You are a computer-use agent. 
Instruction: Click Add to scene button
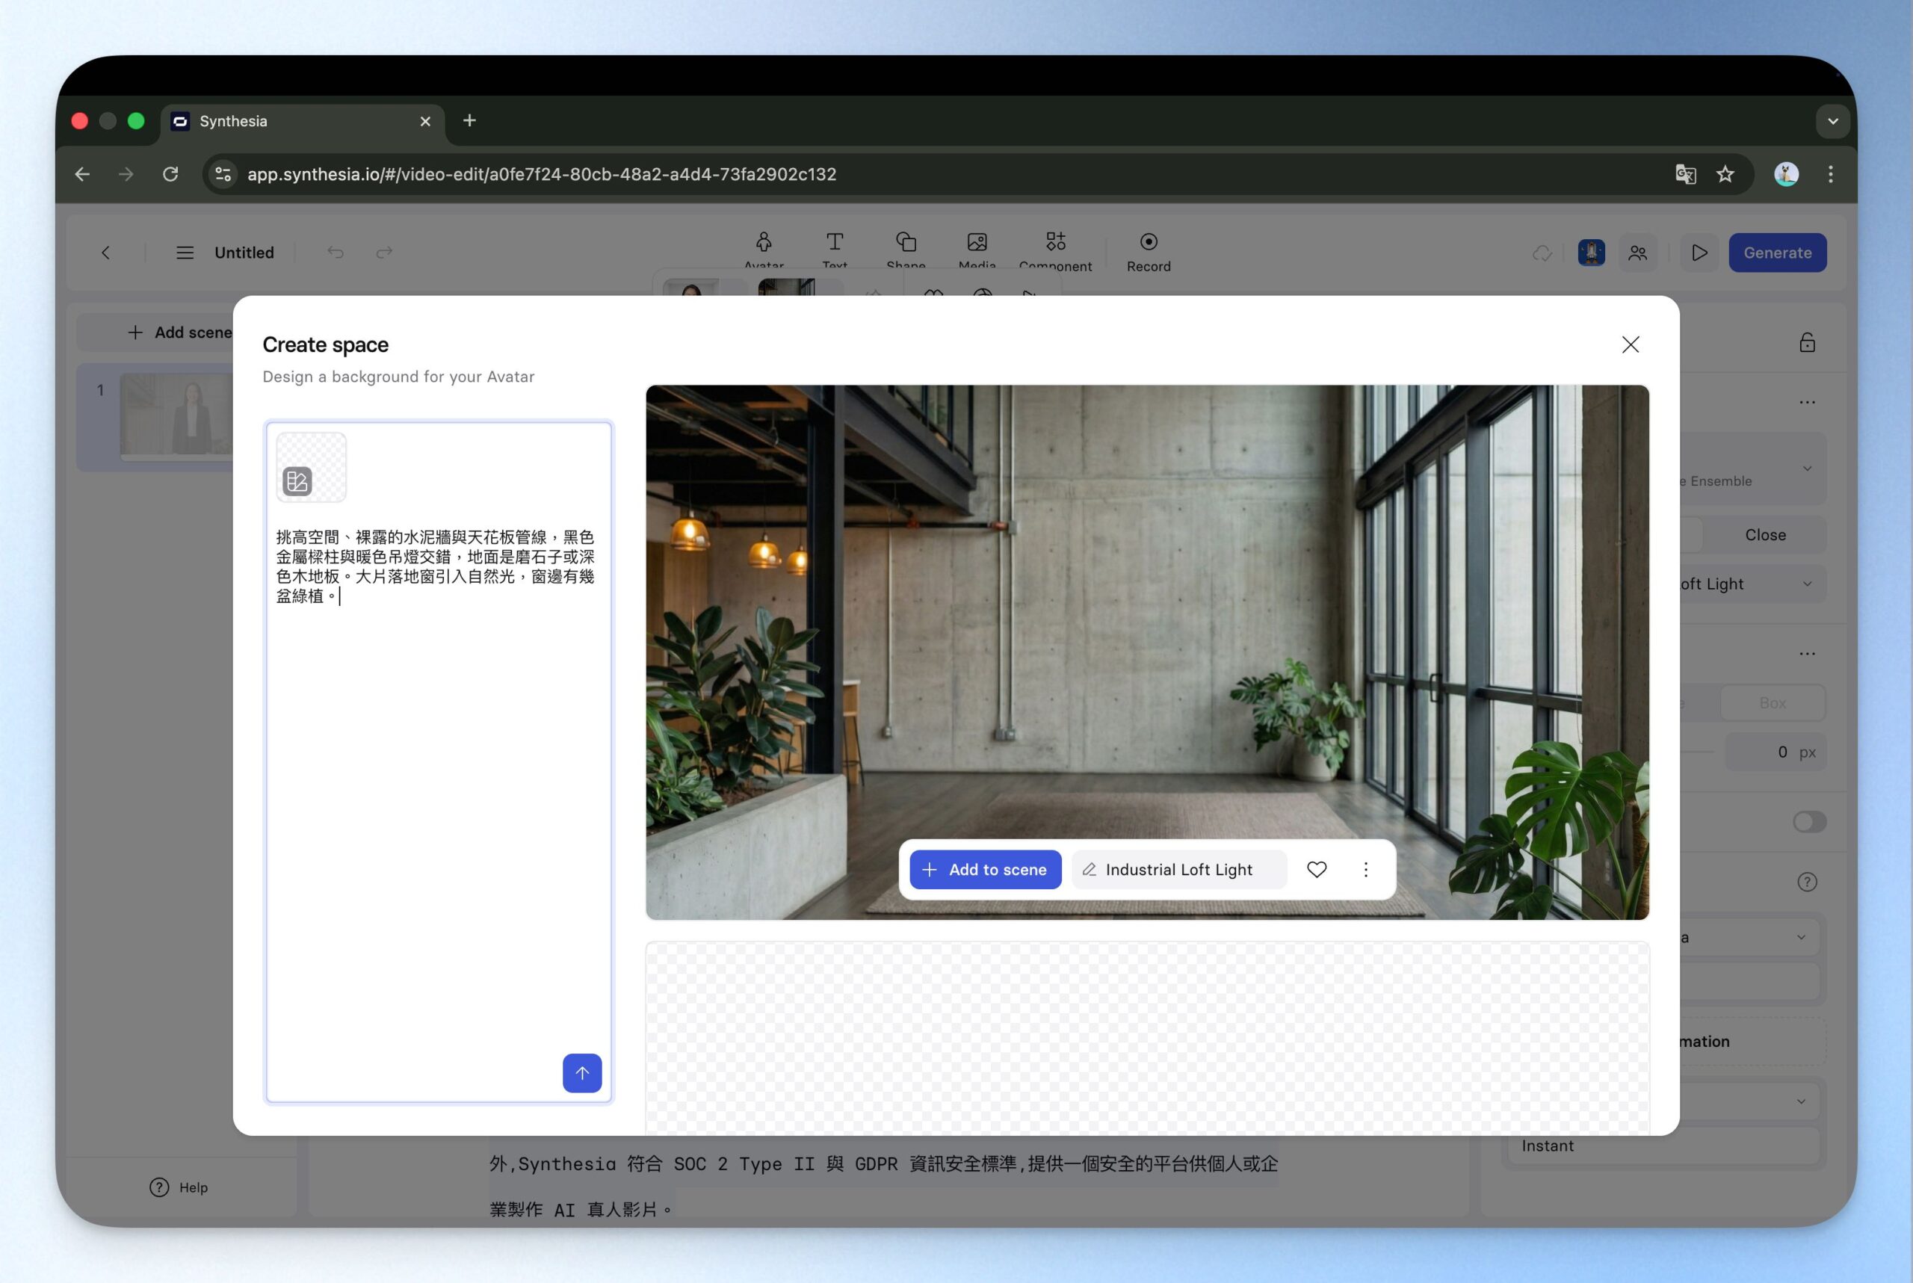(984, 870)
